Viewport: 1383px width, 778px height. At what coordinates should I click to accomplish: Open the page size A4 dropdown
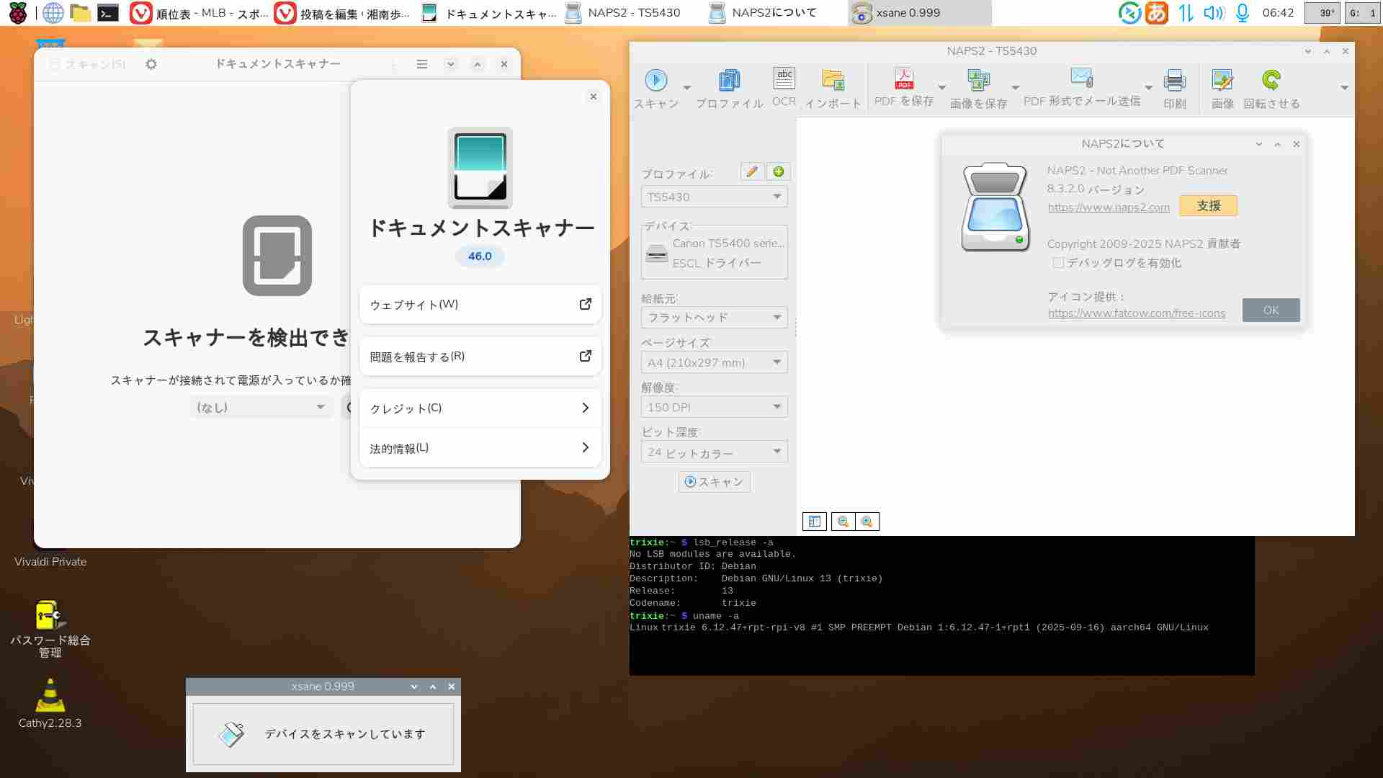(715, 362)
